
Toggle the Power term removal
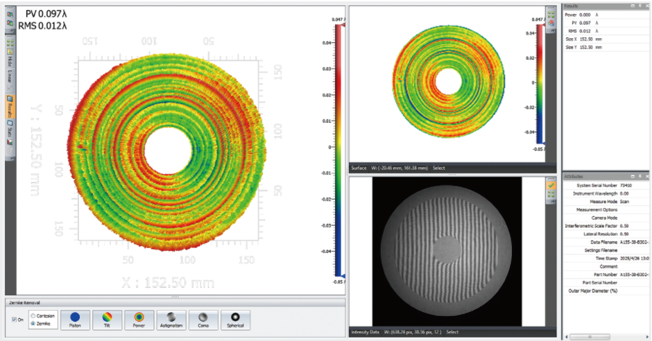pyautogui.click(x=139, y=320)
